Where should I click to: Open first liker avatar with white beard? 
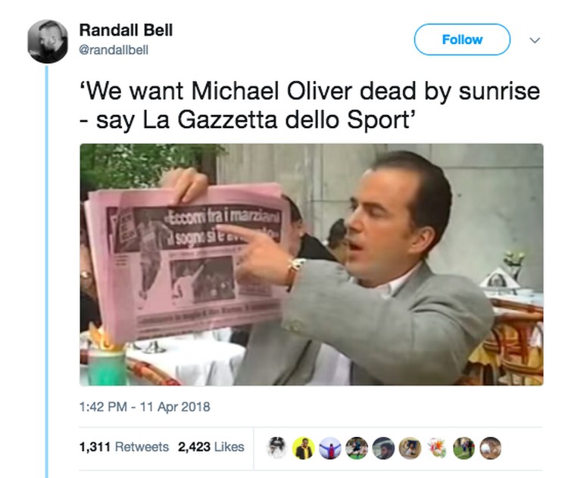point(276,448)
